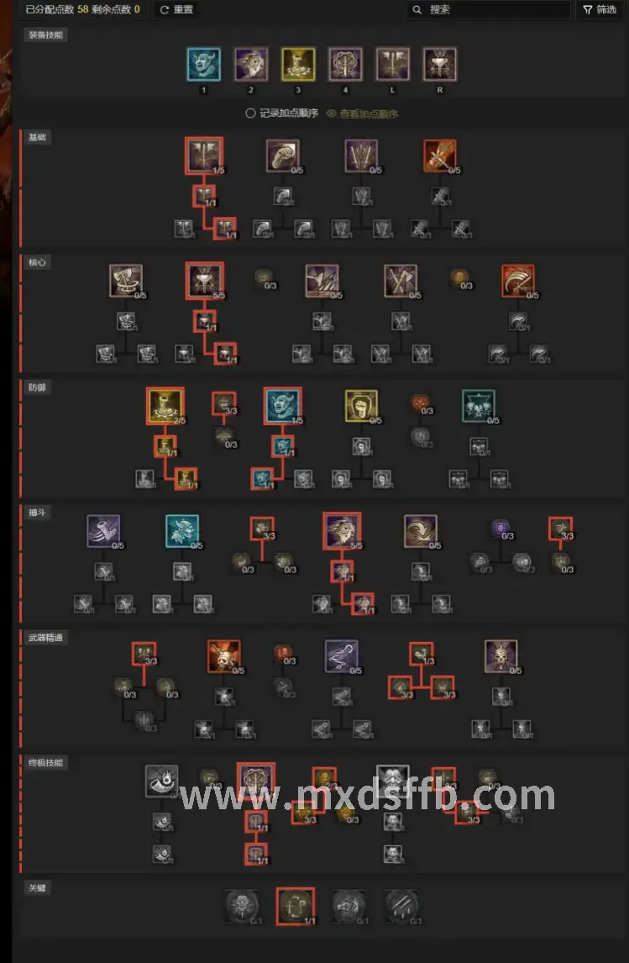Choose the skill equipped in slot R
This screenshot has width=629, height=963.
(440, 65)
